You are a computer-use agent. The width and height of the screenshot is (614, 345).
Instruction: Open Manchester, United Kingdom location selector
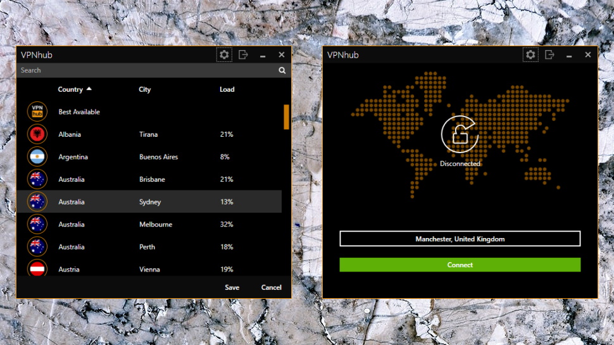(x=460, y=239)
